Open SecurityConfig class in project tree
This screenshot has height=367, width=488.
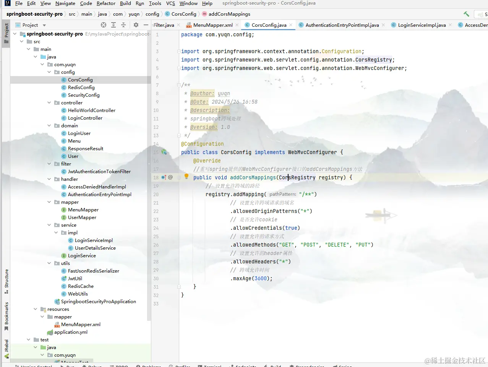point(83,95)
